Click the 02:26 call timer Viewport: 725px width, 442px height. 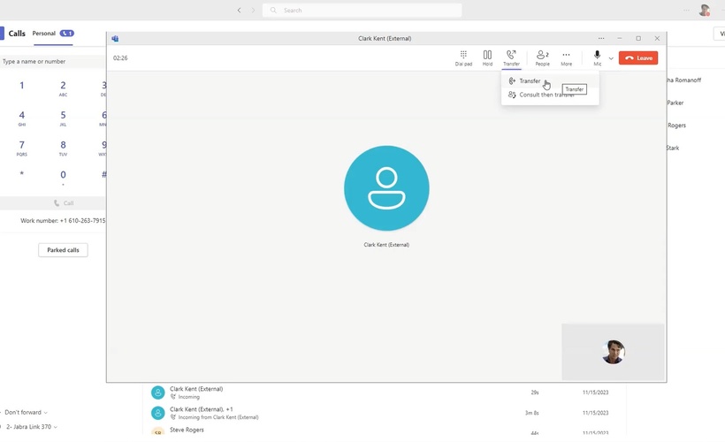coord(120,58)
